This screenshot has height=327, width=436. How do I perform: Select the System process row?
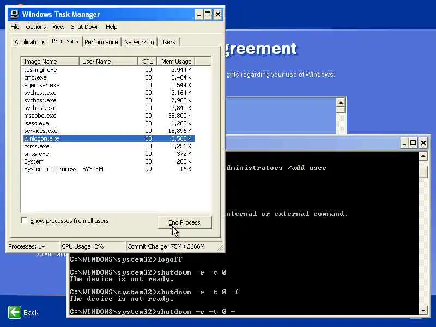109,161
